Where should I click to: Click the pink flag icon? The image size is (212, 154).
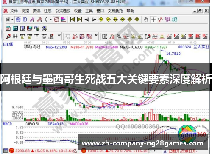[64, 20]
